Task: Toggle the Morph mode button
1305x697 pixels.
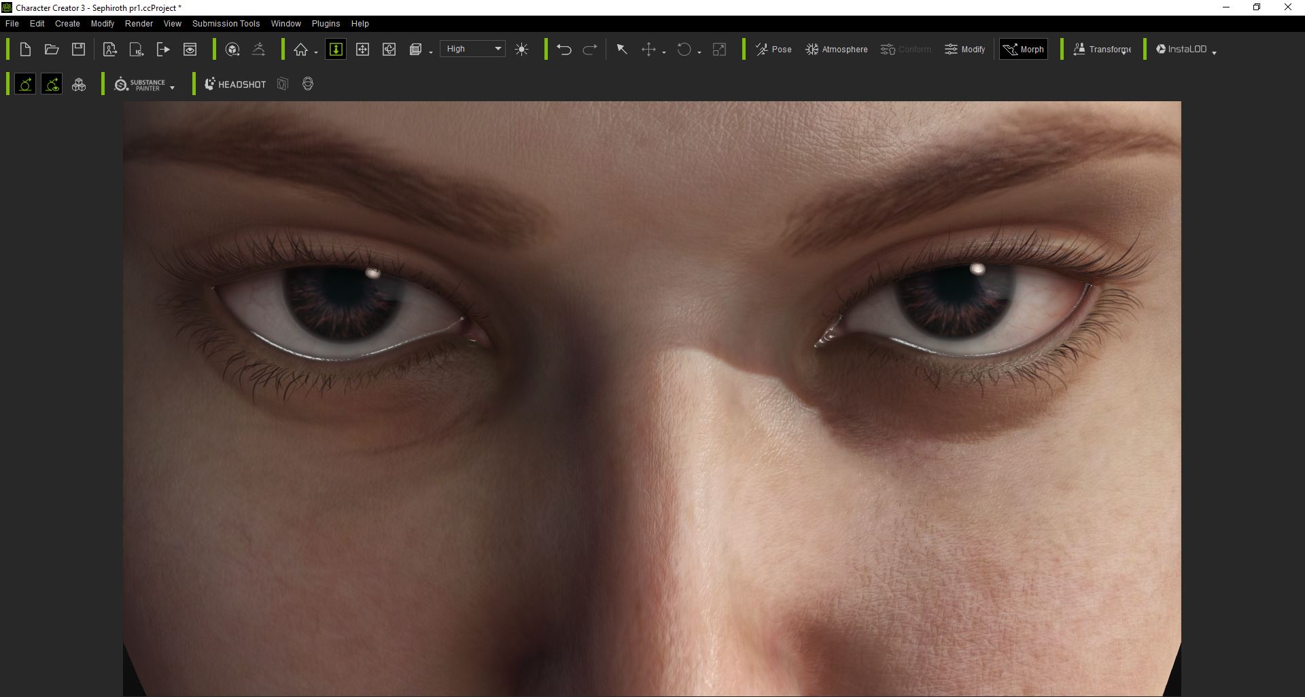Action: [x=1024, y=49]
